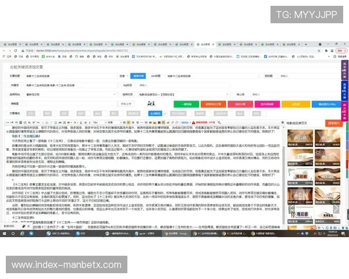Toggle the second switch in 文章属性 row
Screen dimensions: 349x279
coord(50,113)
